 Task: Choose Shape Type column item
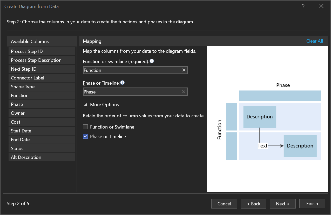[x=42, y=87]
